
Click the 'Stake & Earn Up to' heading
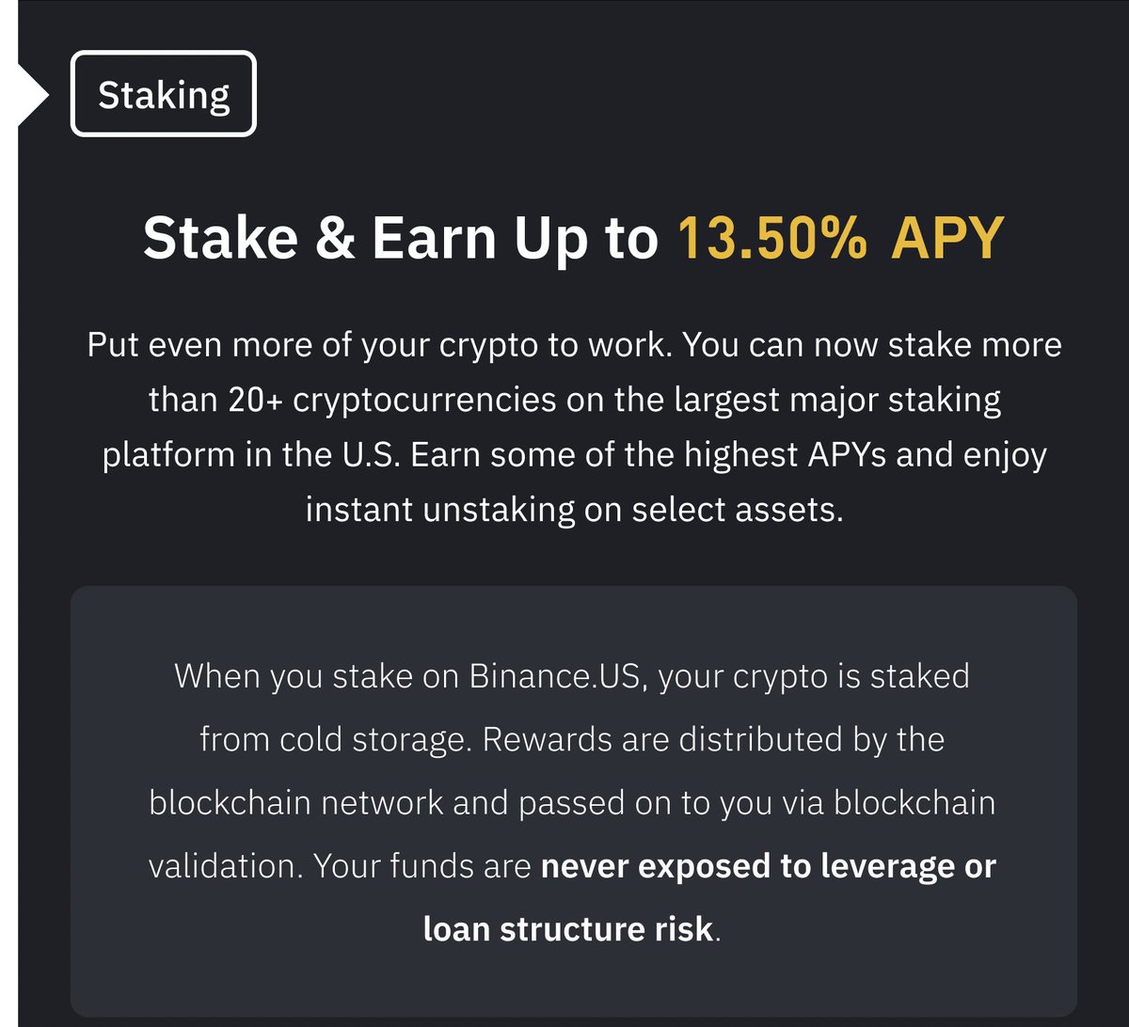pos(401,239)
